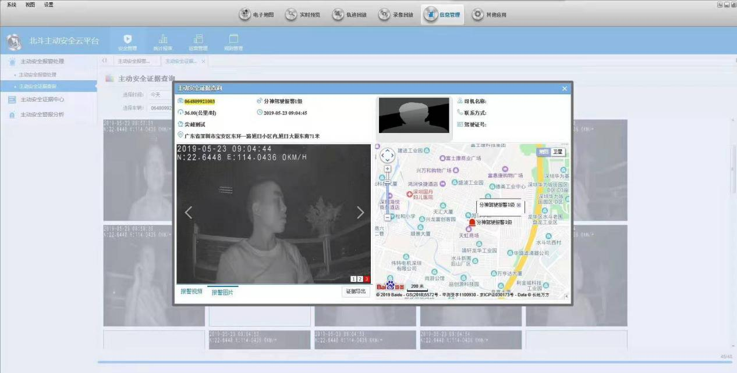Switch map to 卫星 satellite view

click(558, 152)
